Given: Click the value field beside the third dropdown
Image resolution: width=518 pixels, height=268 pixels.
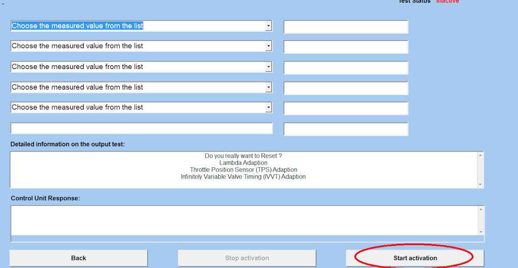Looking at the screenshot, I should point(346,67).
